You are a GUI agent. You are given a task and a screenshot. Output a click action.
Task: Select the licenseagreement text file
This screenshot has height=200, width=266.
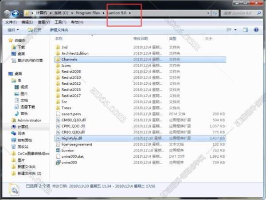pos(77,144)
